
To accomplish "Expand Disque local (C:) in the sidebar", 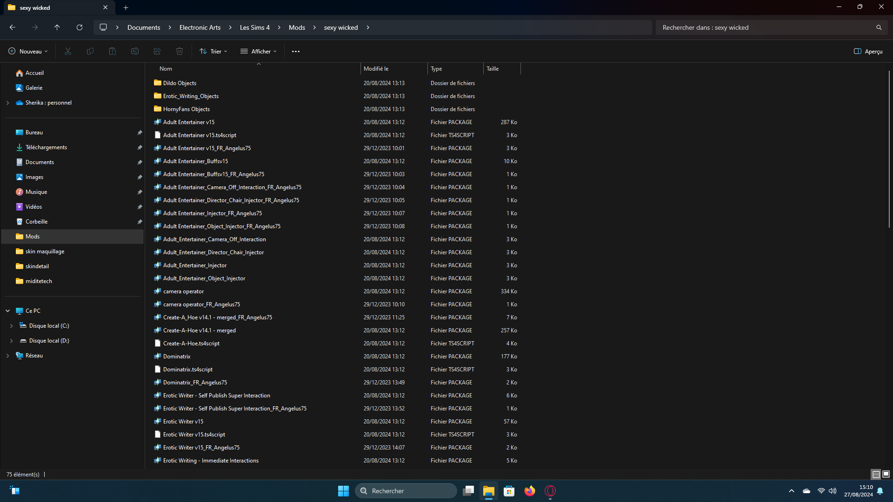I will click(12, 326).
